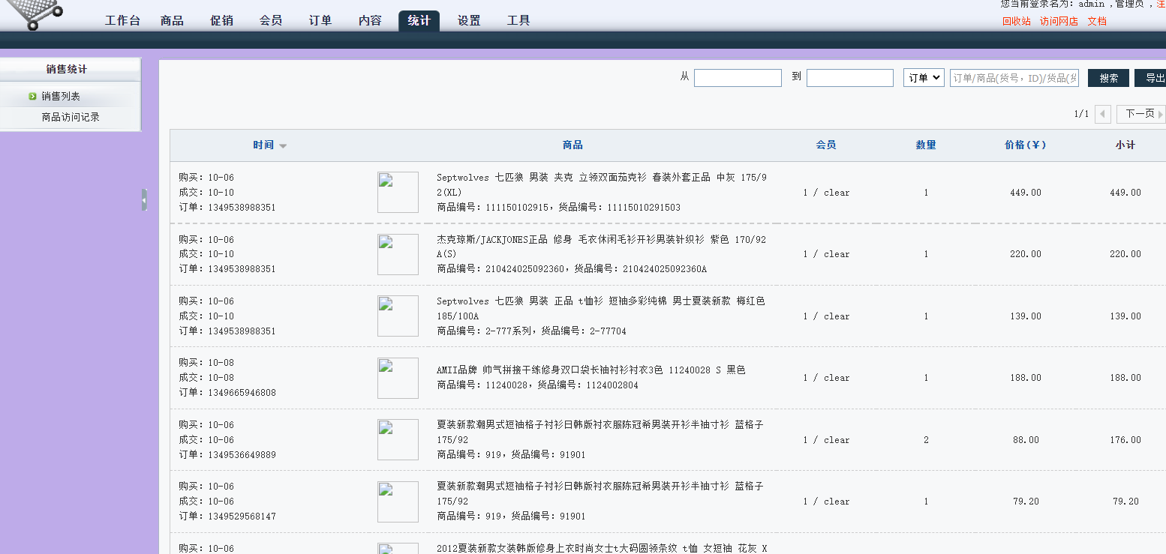Sort by the 价格(¥) column header
1166x554 pixels.
(1025, 145)
